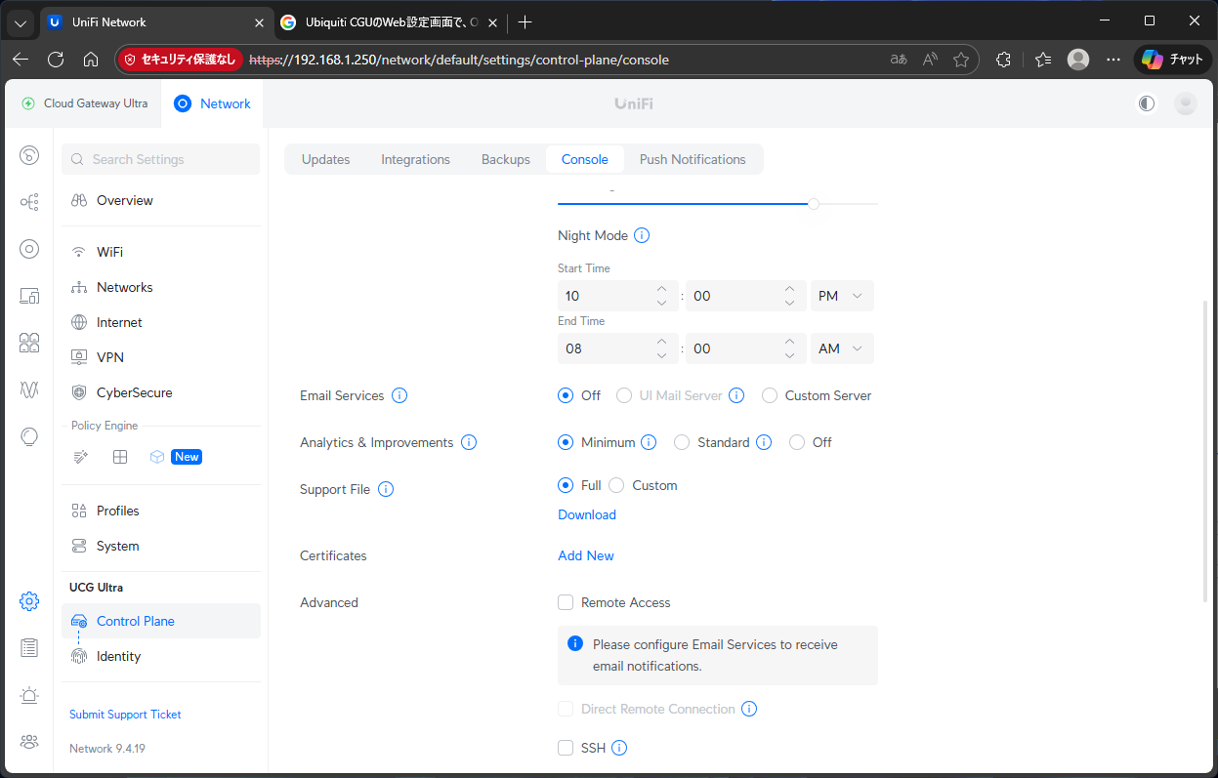
Task: Enable the SSH checkbox
Action: [x=566, y=748]
